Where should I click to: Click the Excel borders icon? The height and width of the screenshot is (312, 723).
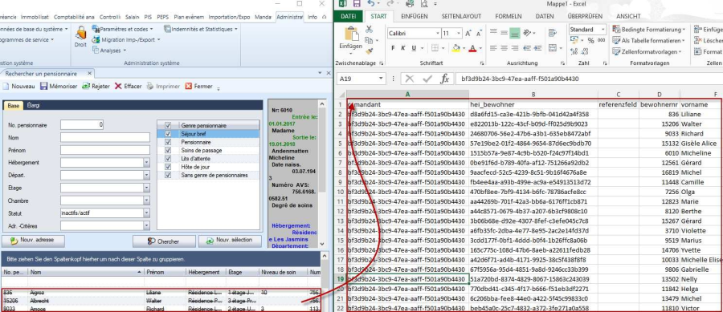(x=435, y=48)
